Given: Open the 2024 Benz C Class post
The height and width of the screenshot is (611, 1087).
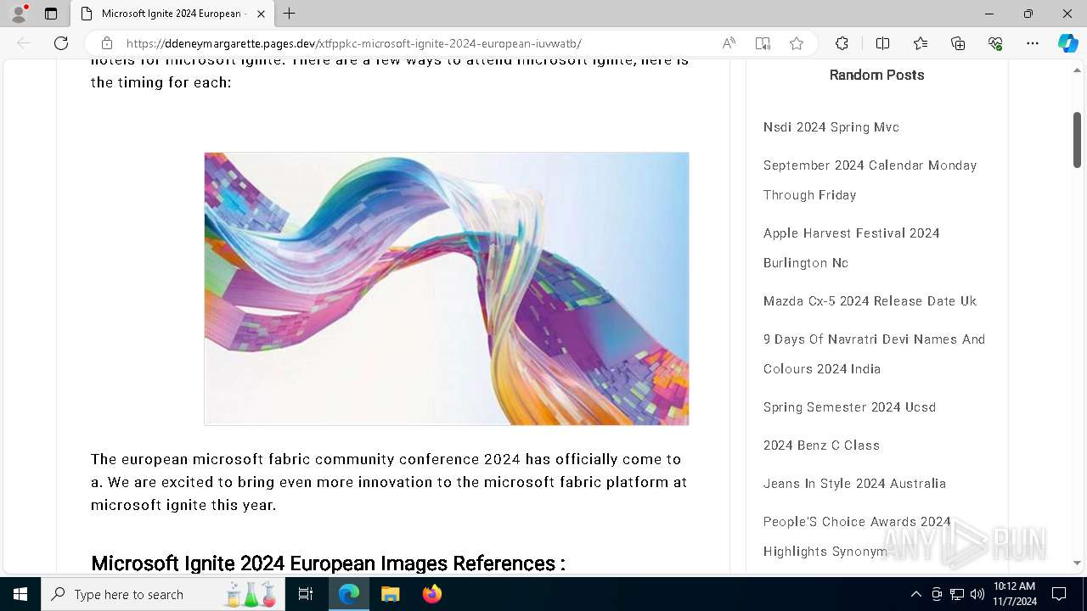Looking at the screenshot, I should 821,446.
